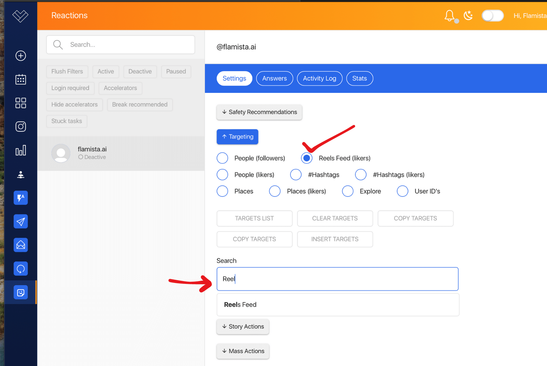Viewport: 547px width, 366px height.
Task: Click the notification bell icon
Action: (x=449, y=15)
